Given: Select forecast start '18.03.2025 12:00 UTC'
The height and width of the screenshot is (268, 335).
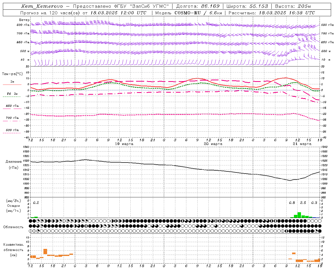Looking at the screenshot, I should click(x=118, y=13).
